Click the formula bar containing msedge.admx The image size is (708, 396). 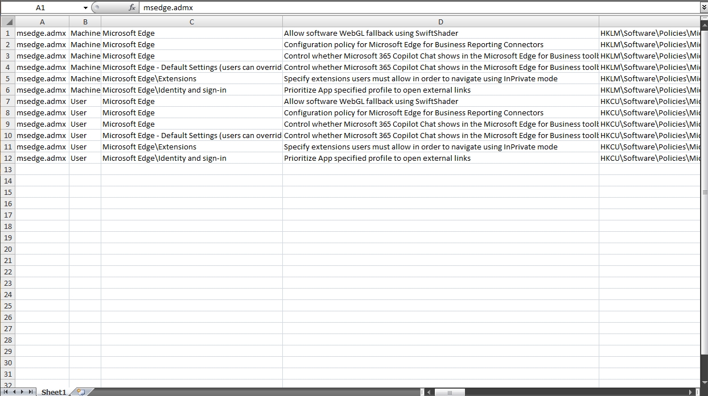(419, 8)
